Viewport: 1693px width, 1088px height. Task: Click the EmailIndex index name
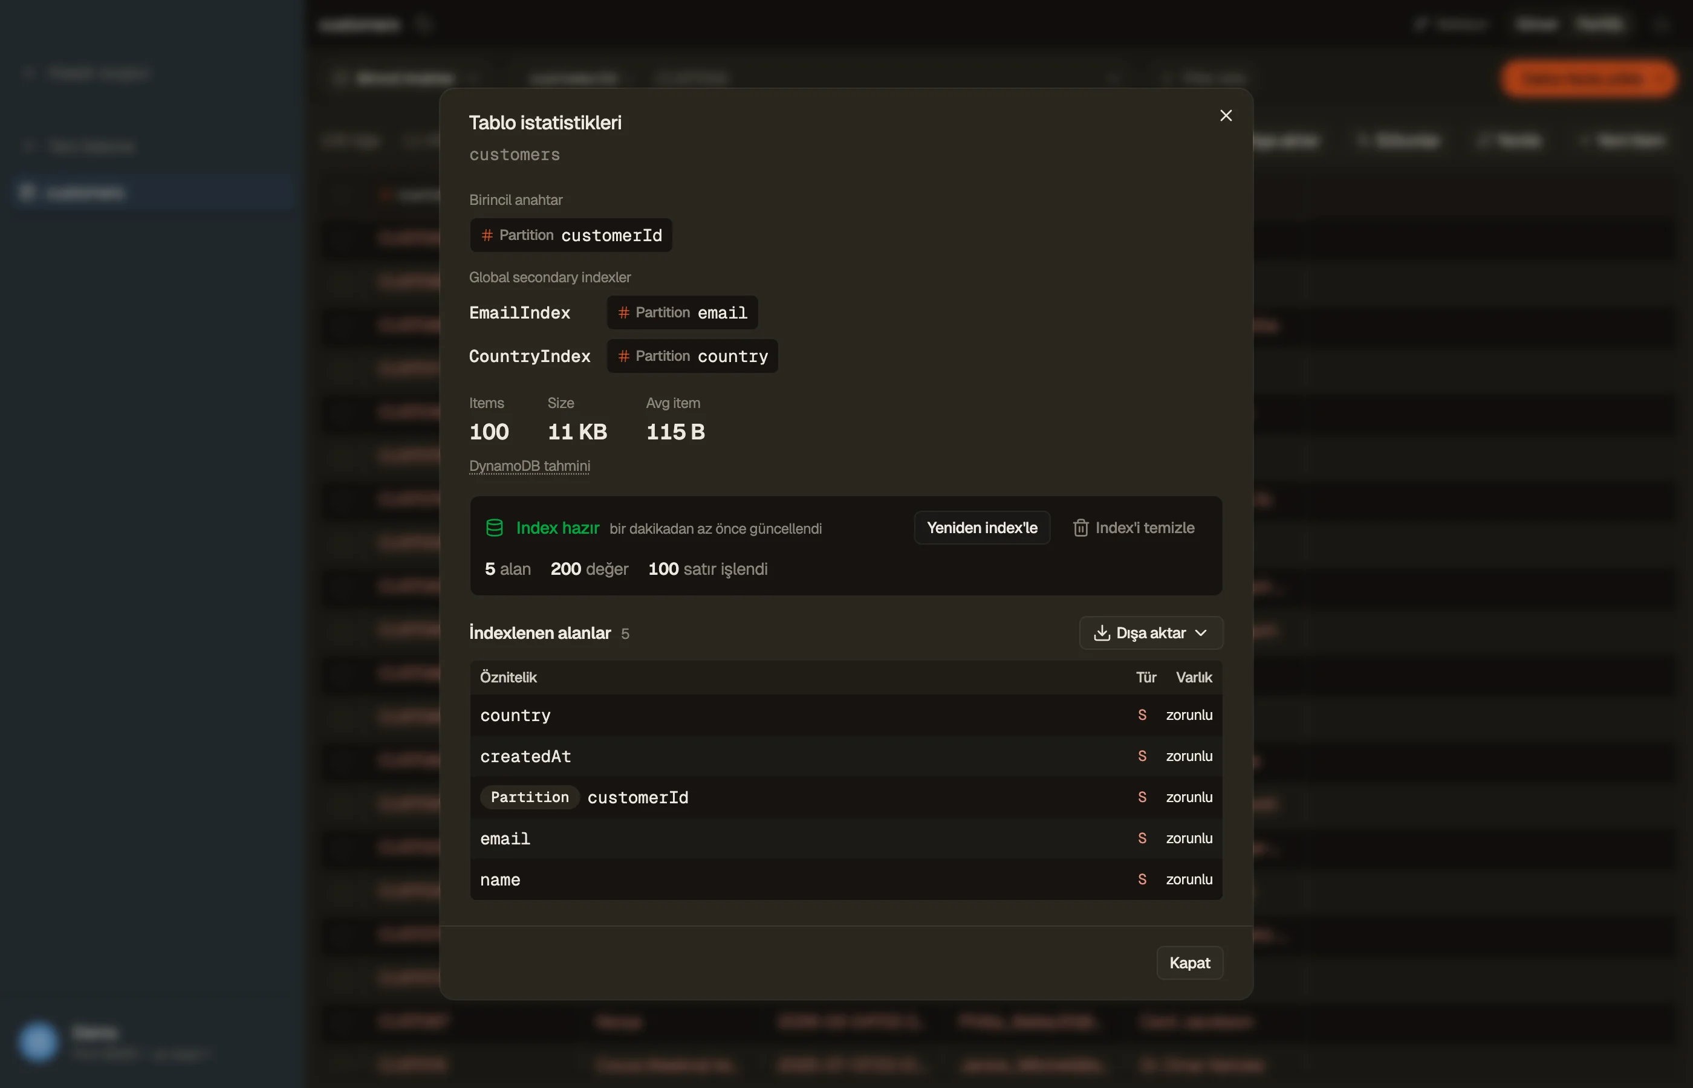519,313
